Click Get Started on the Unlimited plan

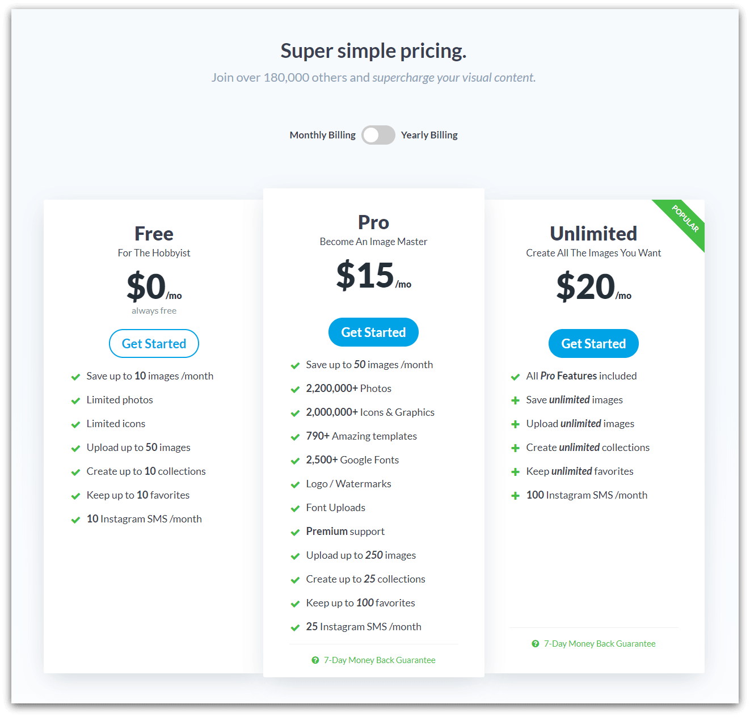click(593, 343)
